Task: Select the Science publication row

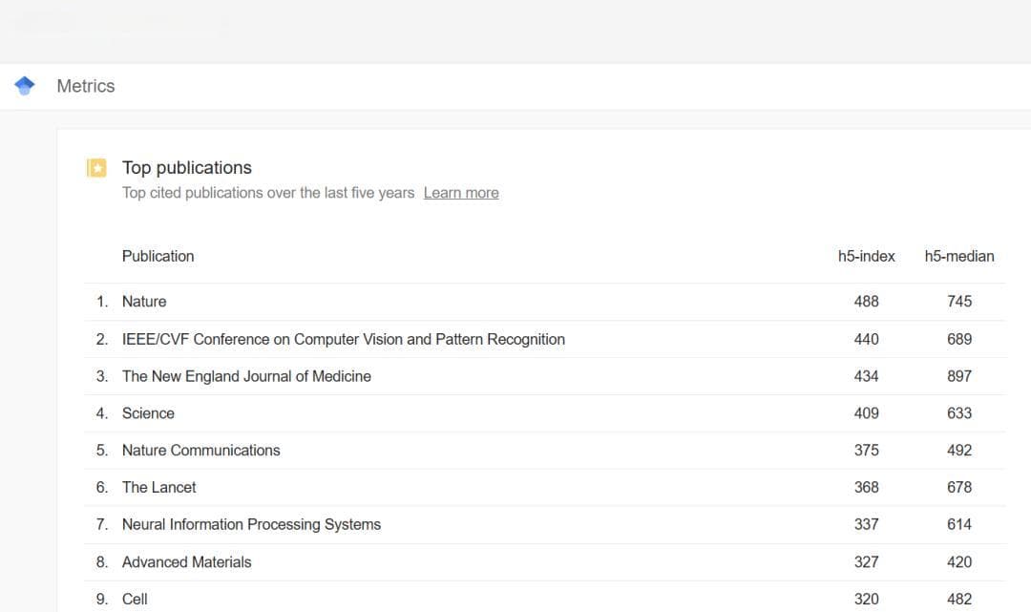Action: point(545,413)
